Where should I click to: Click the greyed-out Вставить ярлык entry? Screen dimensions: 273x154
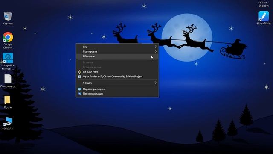(117, 67)
